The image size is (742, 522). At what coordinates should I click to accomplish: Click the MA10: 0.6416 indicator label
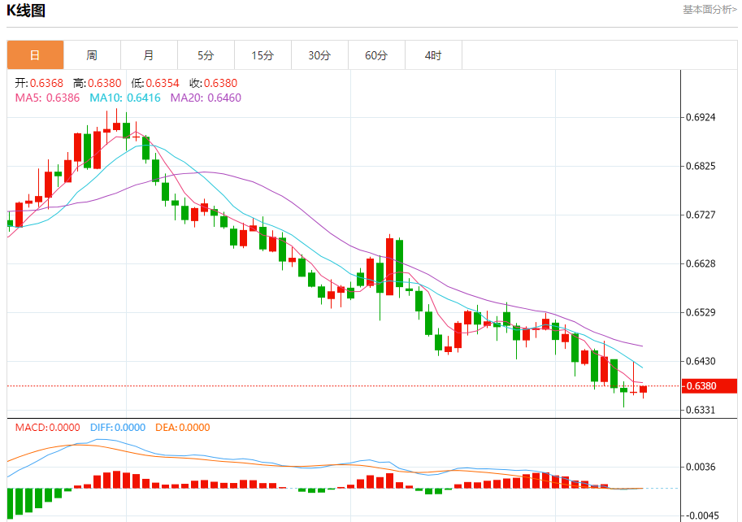tap(125, 98)
